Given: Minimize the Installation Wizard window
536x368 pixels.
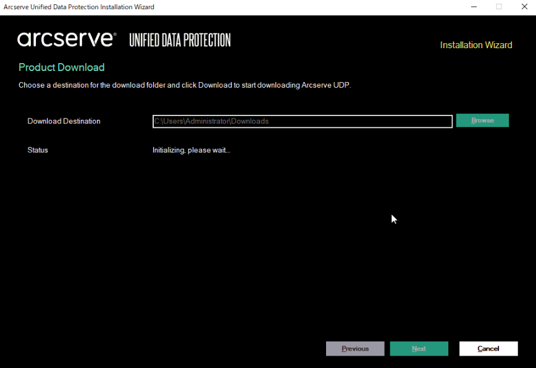Looking at the screenshot, I should pyautogui.click(x=474, y=7).
